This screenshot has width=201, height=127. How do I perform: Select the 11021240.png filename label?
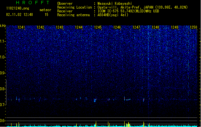click(x=18, y=8)
